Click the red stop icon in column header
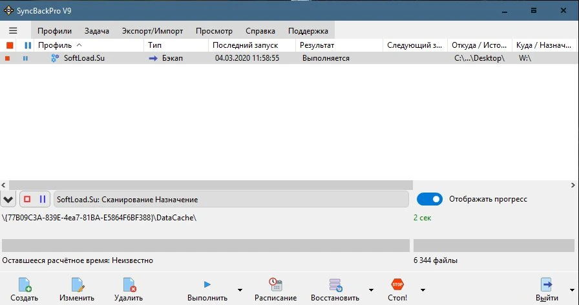The height and width of the screenshot is (305, 579). (10, 45)
